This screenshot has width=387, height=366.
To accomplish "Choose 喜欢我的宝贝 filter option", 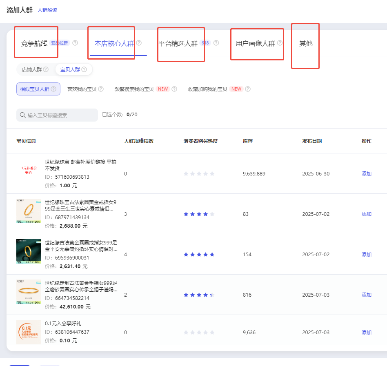I will point(82,89).
